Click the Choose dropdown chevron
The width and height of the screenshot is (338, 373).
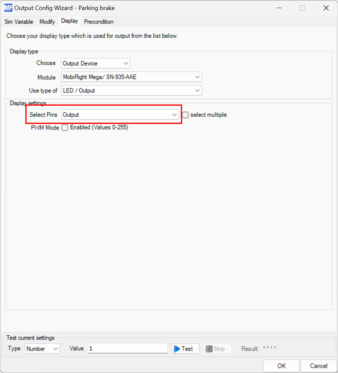coord(125,63)
